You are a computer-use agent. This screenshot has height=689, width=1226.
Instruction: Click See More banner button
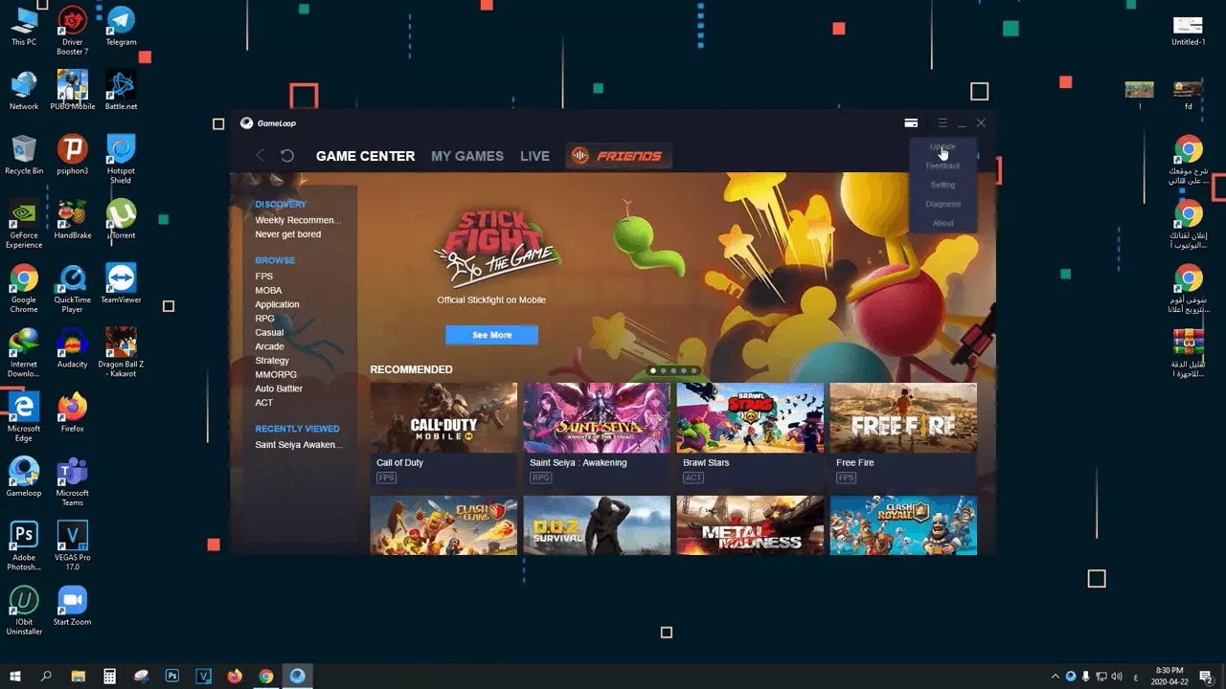(x=491, y=335)
